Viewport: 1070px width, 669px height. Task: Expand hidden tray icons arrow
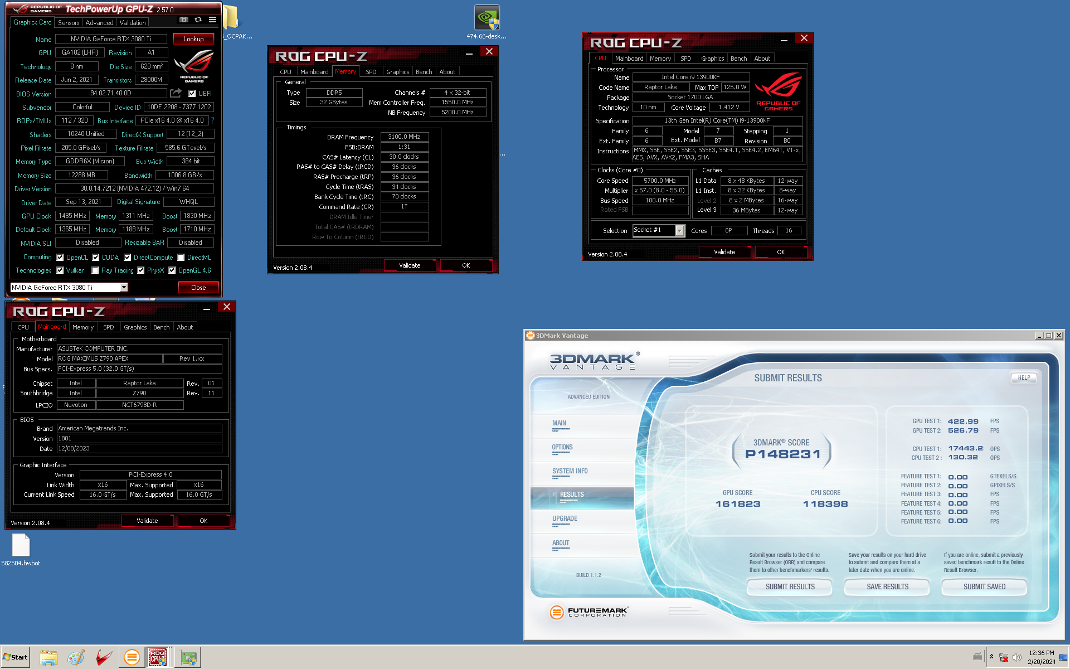coord(991,657)
